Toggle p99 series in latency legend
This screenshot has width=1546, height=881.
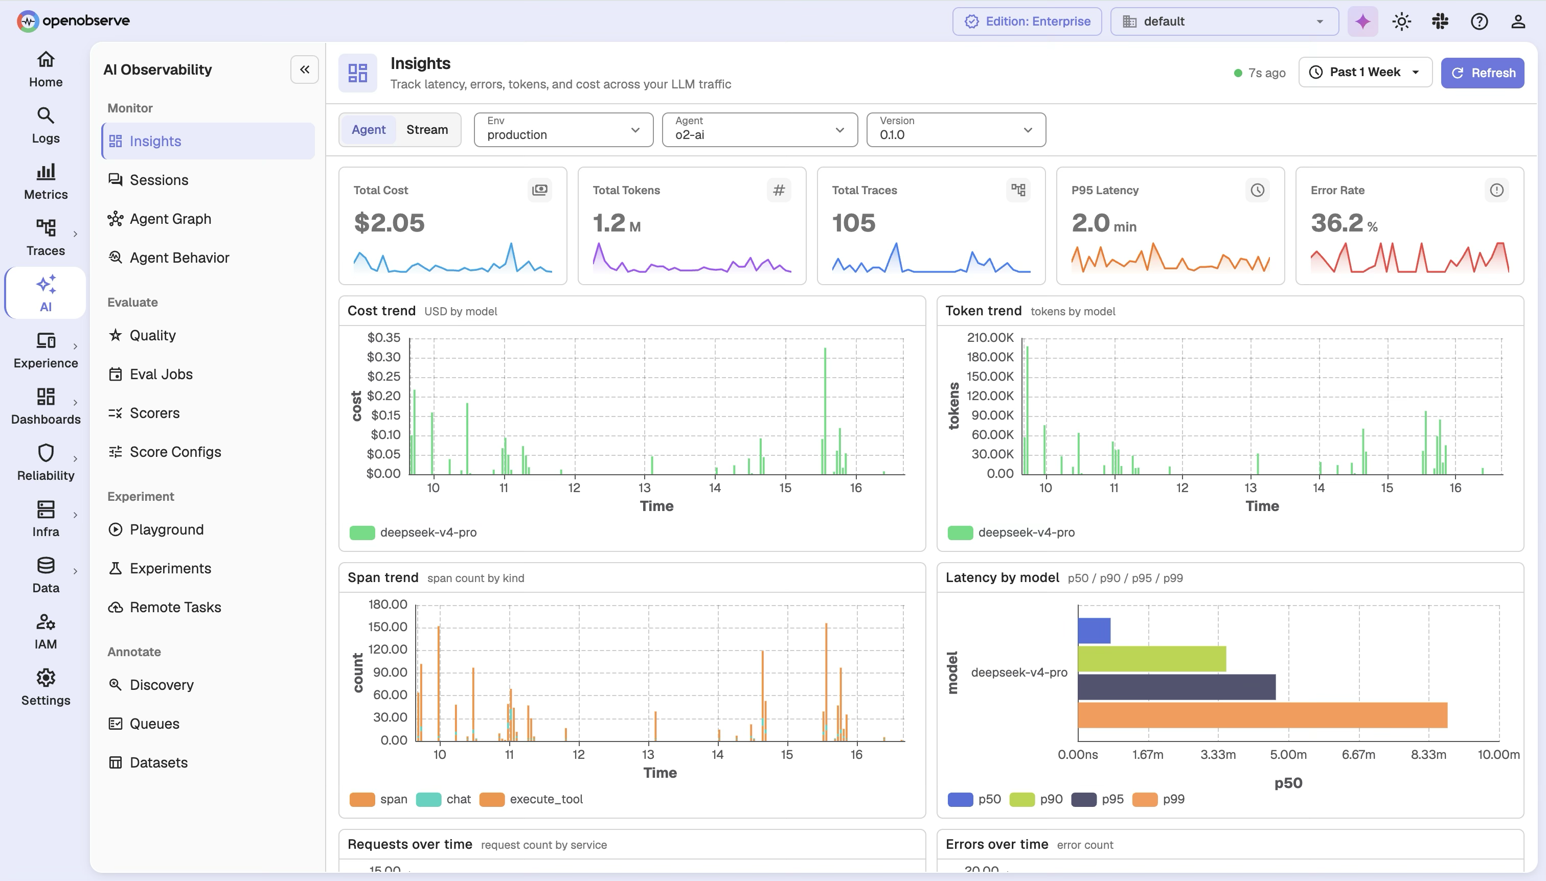coord(1158,799)
